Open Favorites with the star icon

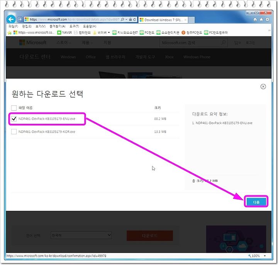click(x=261, y=20)
